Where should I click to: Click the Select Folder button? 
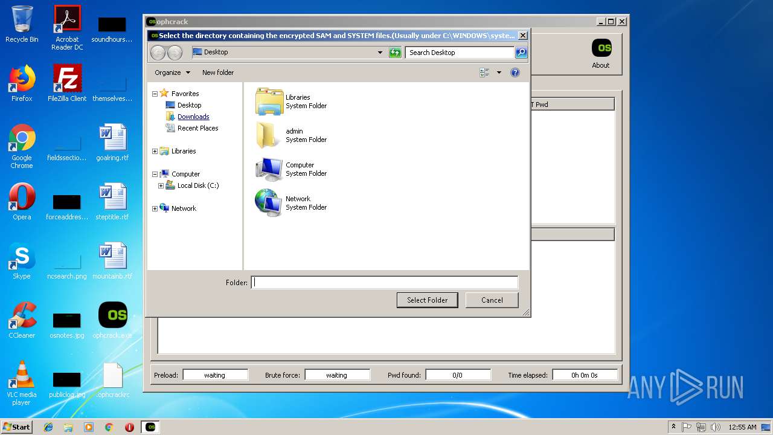pyautogui.click(x=427, y=300)
